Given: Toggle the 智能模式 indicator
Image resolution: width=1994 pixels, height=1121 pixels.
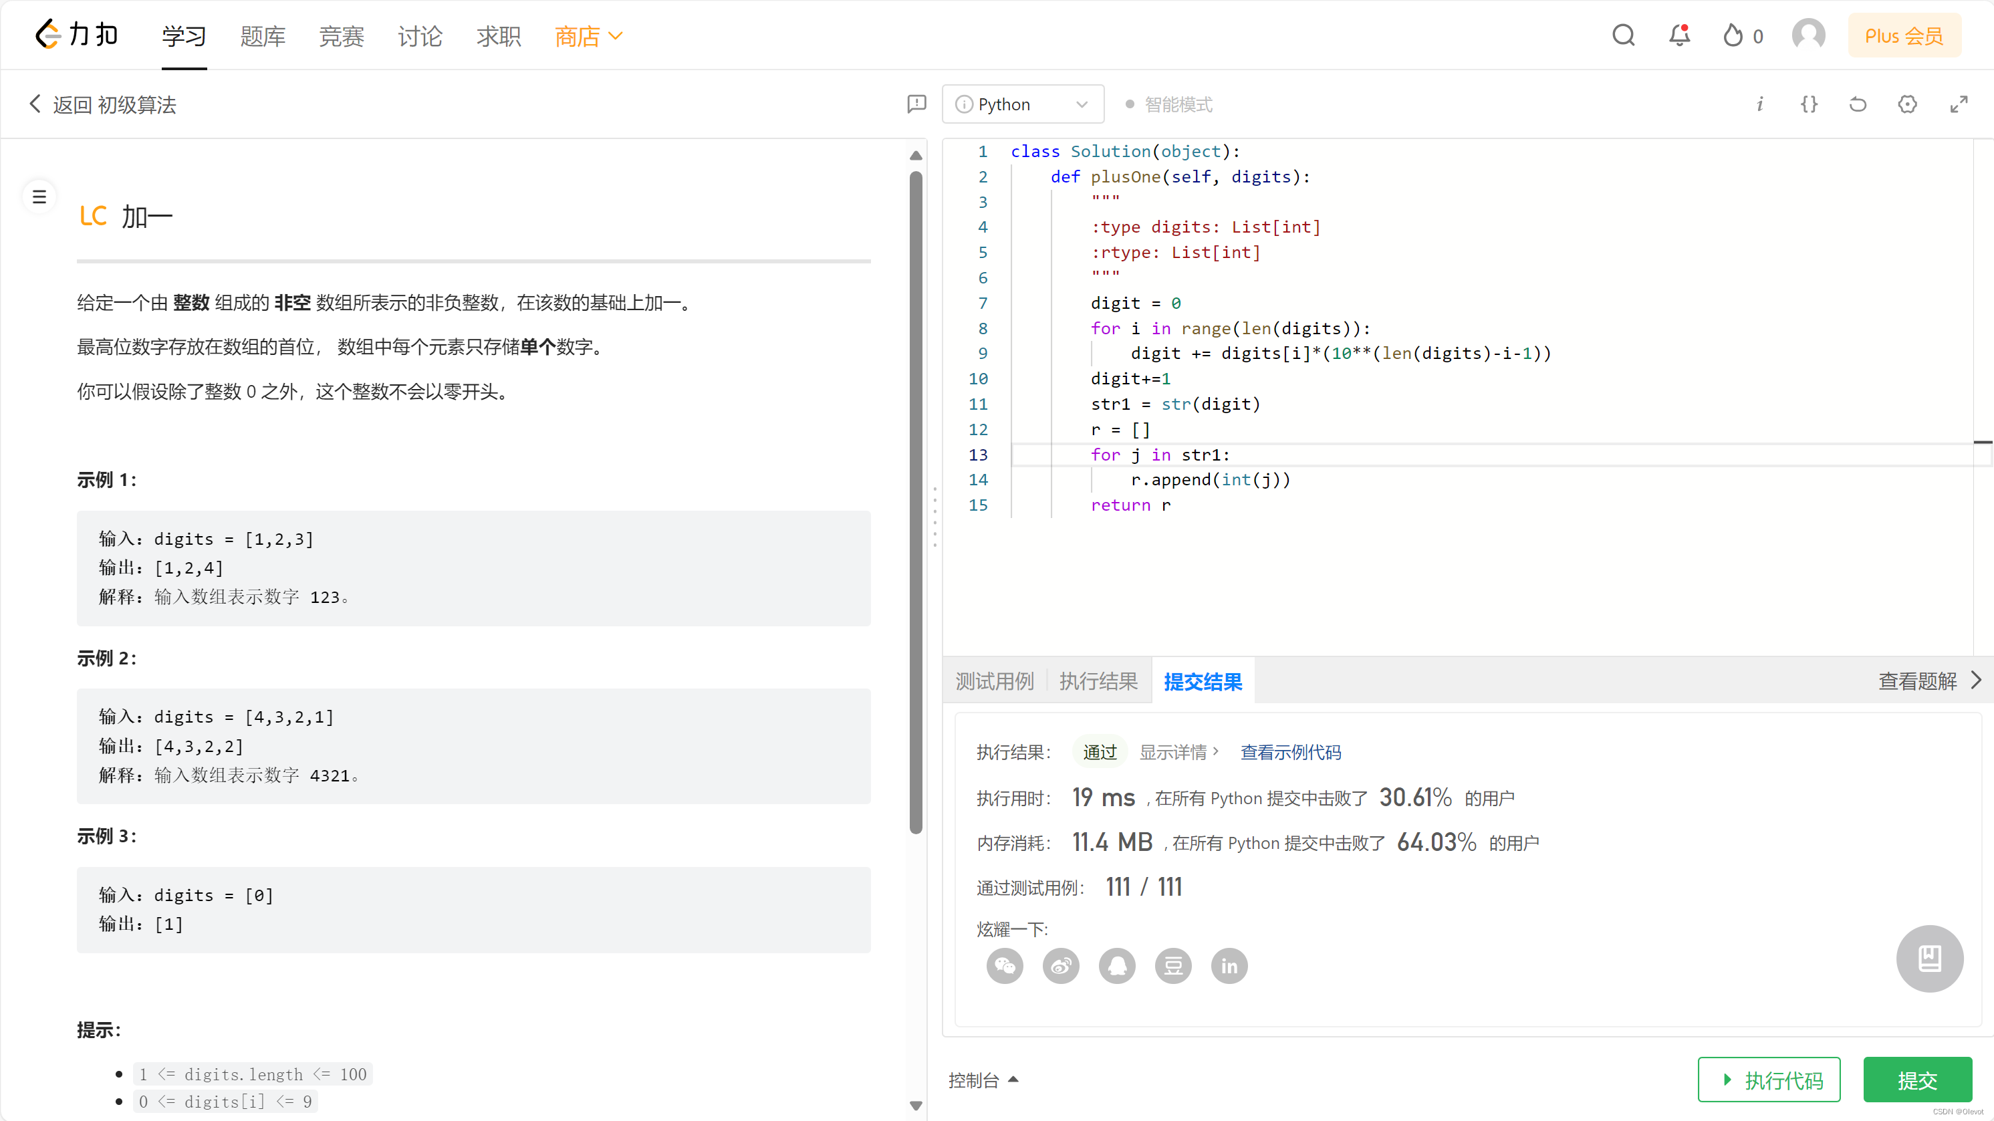Looking at the screenshot, I should (x=1169, y=104).
